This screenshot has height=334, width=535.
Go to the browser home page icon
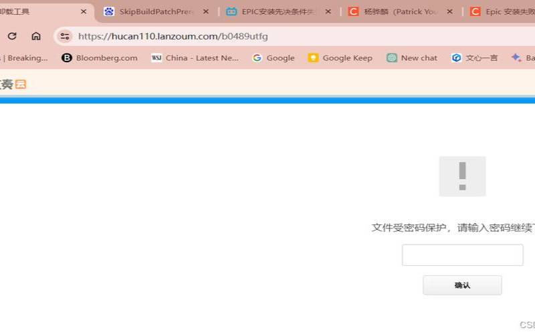tap(36, 36)
